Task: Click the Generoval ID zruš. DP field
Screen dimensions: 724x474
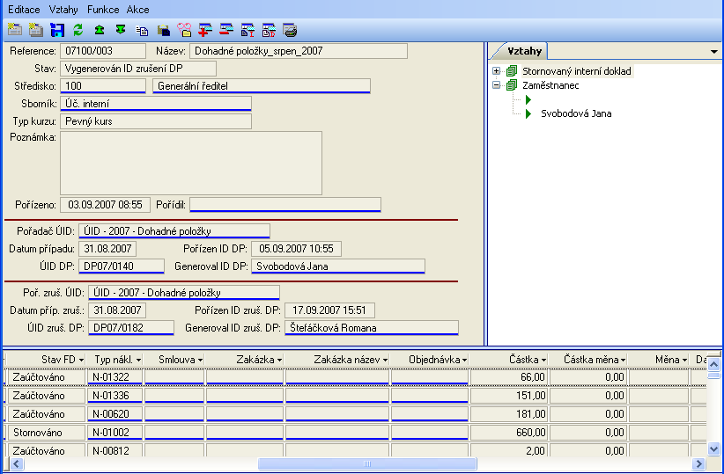Action: click(x=371, y=328)
